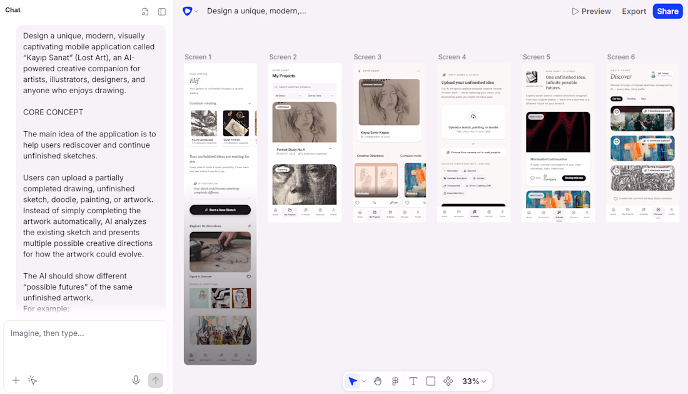The height and width of the screenshot is (394, 688).
Task: Click the project title "Design a unique, modern,..."
Action: point(256,11)
